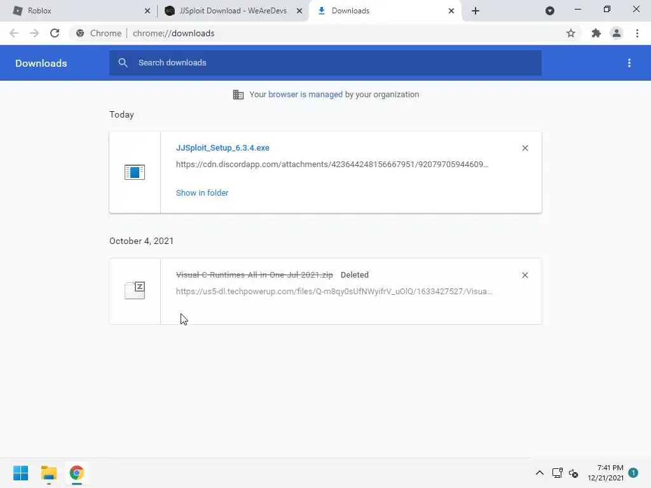Screen dimensions: 651x488
Task: Click the cdn.discordapp.com download URL
Action: click(x=332, y=165)
